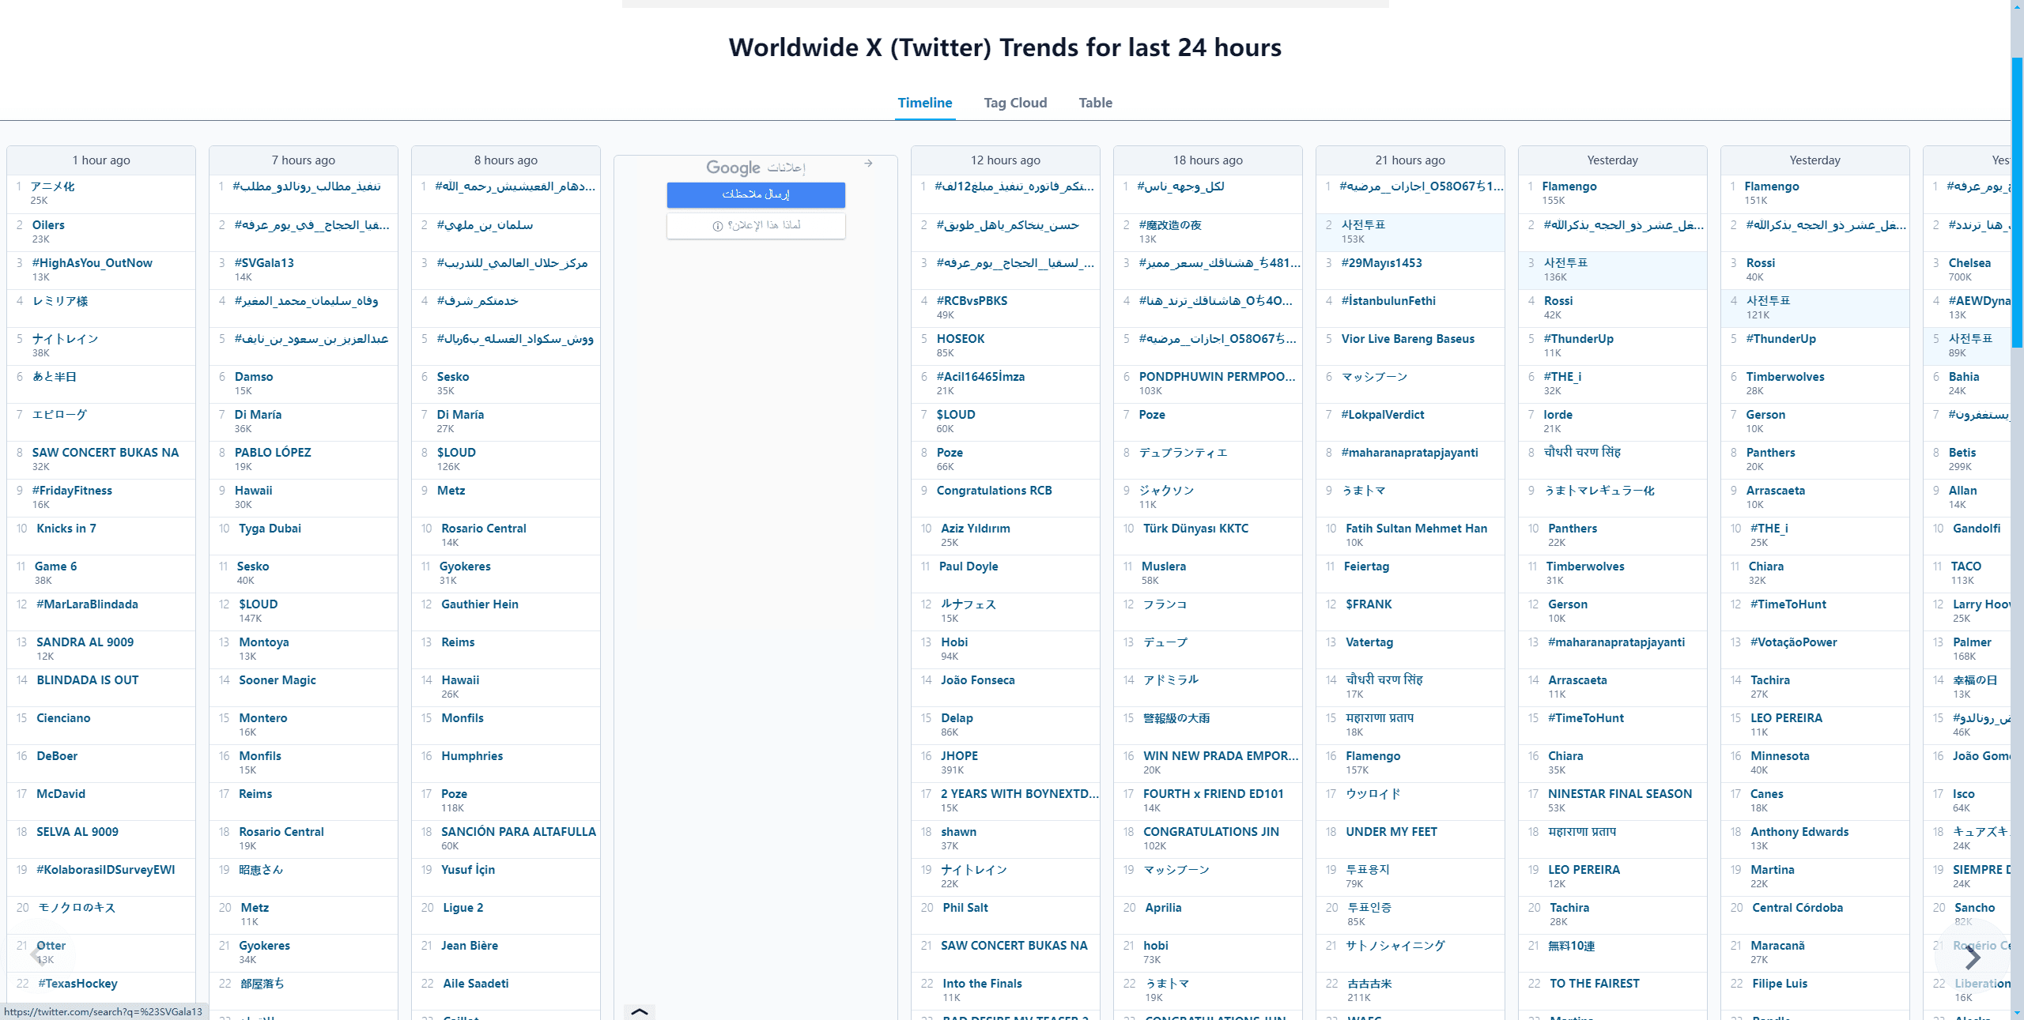Open the Phil Salt trend
Viewport: 2024px width, 1020px height.
tap(965, 908)
